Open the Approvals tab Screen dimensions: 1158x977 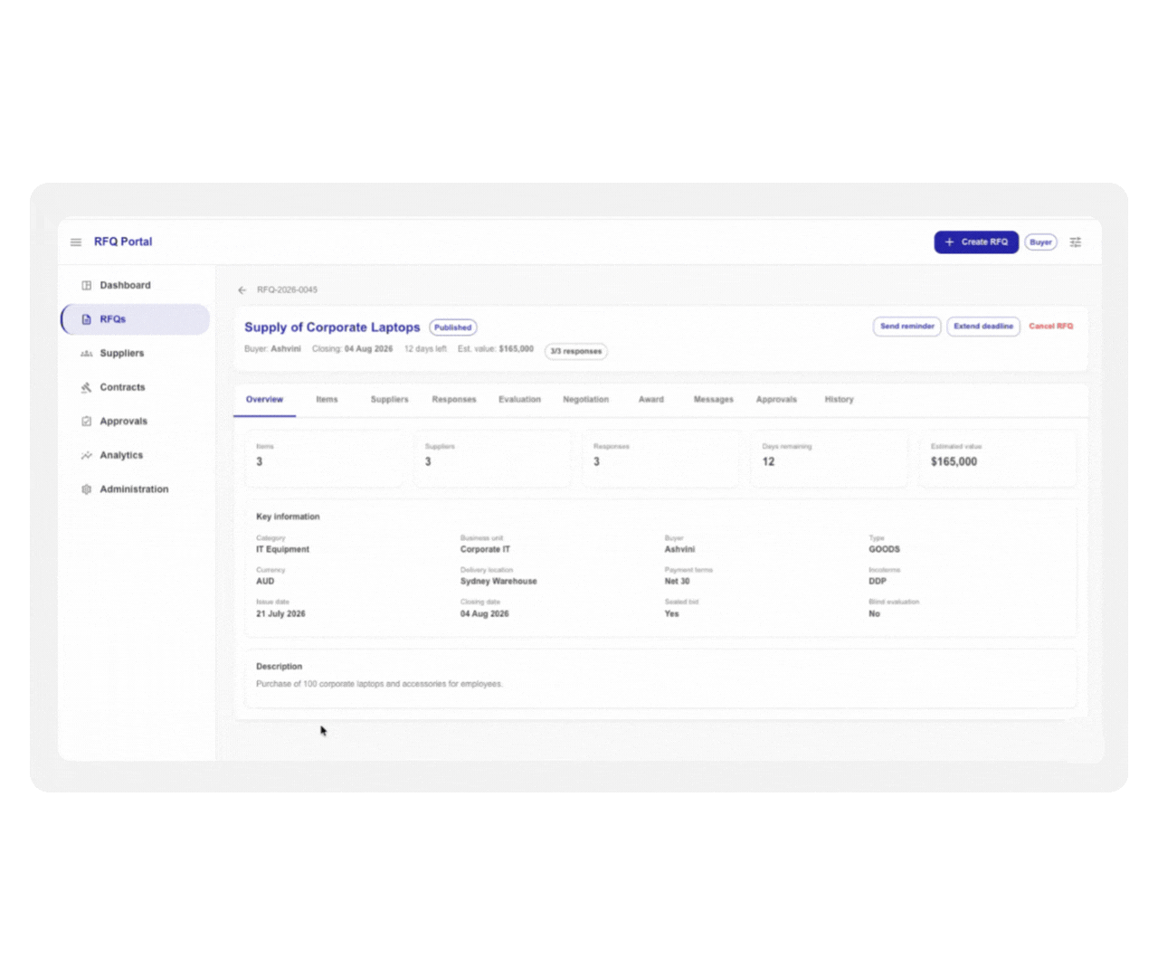776,400
